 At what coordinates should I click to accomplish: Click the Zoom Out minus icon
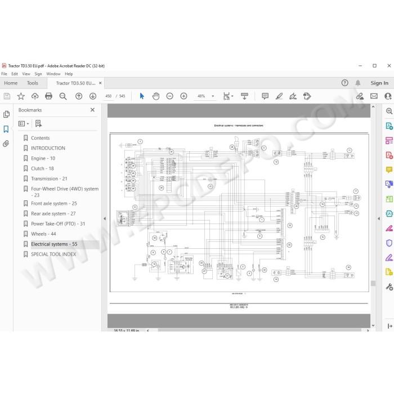(x=170, y=96)
